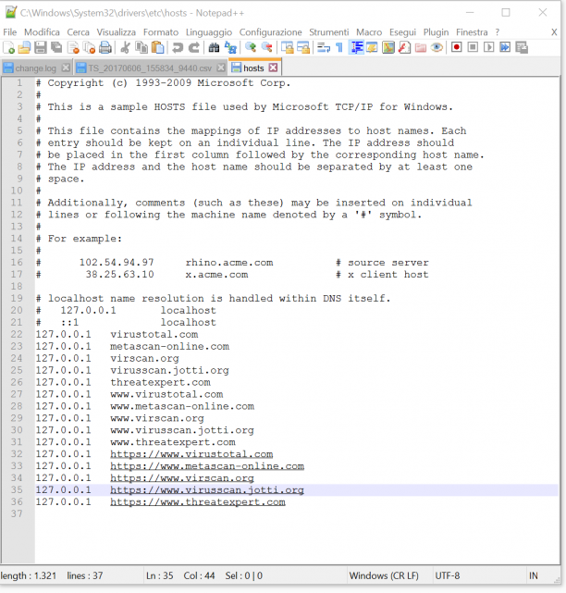This screenshot has width=566, height=593.
Task: Click the IN insert mode indicator
Action: click(x=533, y=575)
